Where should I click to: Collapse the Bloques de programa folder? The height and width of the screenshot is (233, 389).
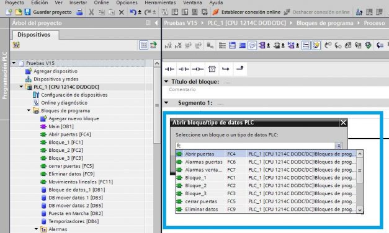tap(29, 110)
